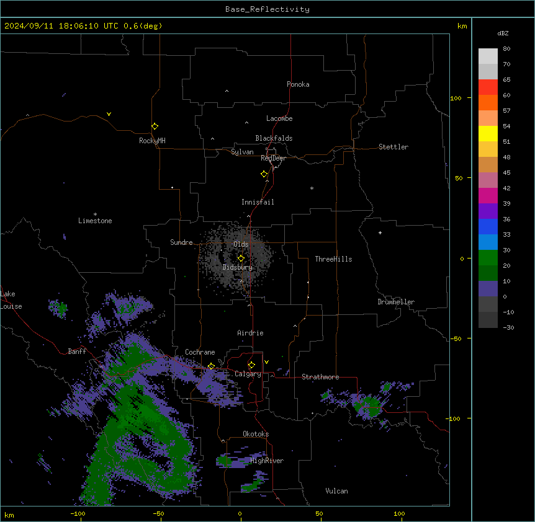Viewport: 535px width, 522px height.
Task: Select the green 30-20 dBZ legend swatch
Action: tap(488, 257)
